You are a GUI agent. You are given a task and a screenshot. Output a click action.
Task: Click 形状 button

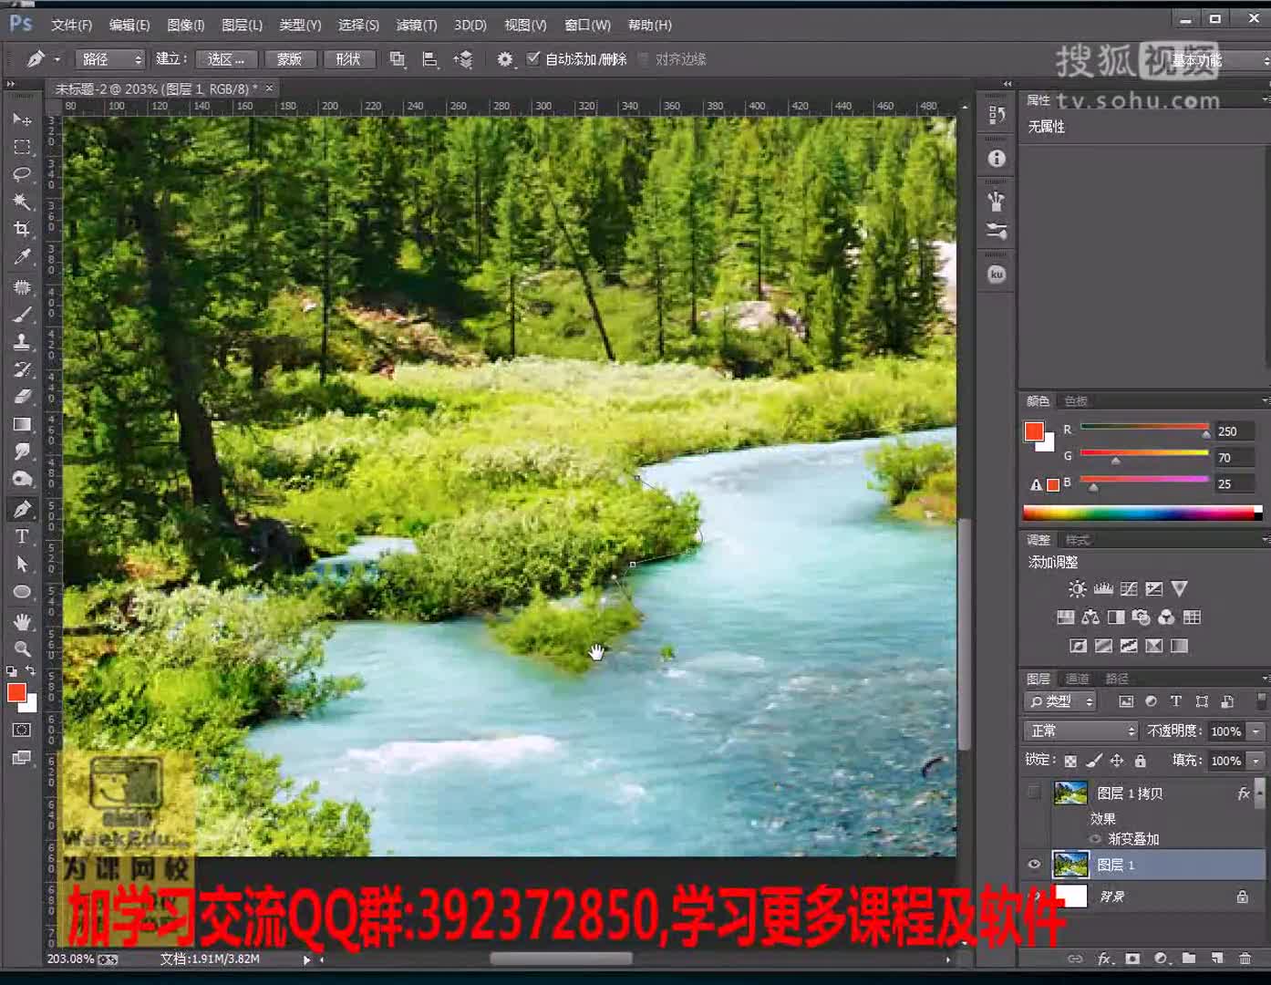coord(348,59)
